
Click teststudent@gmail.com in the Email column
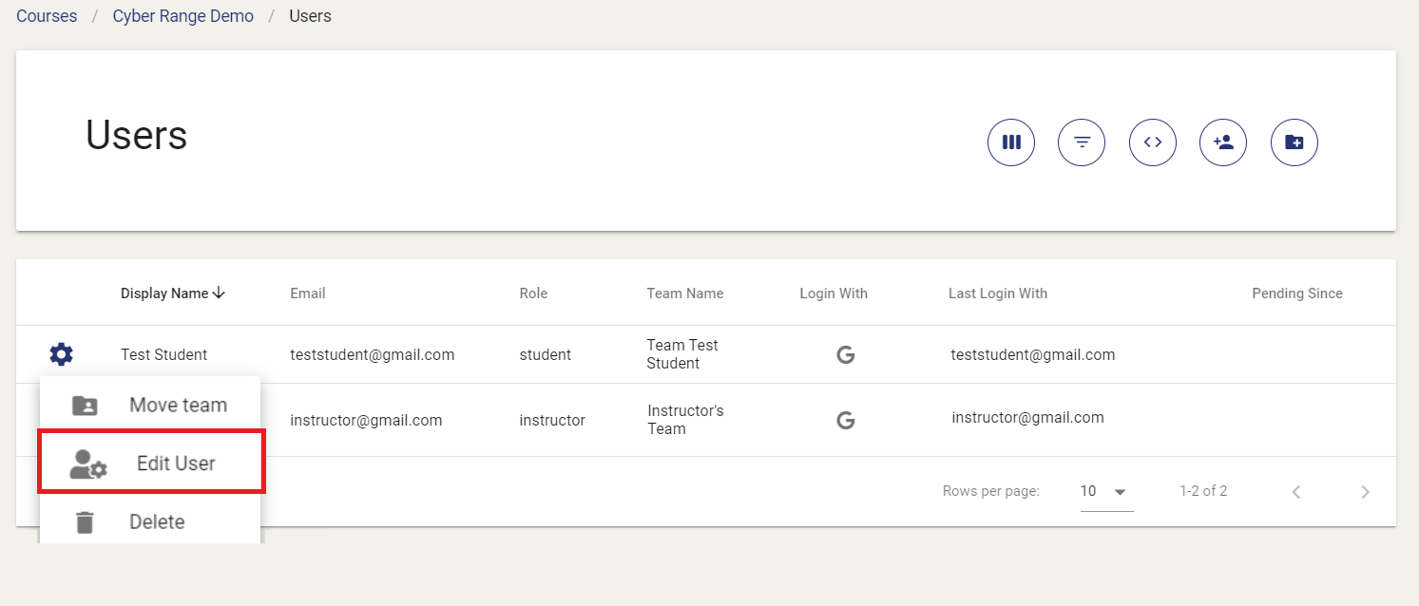pyautogui.click(x=373, y=353)
